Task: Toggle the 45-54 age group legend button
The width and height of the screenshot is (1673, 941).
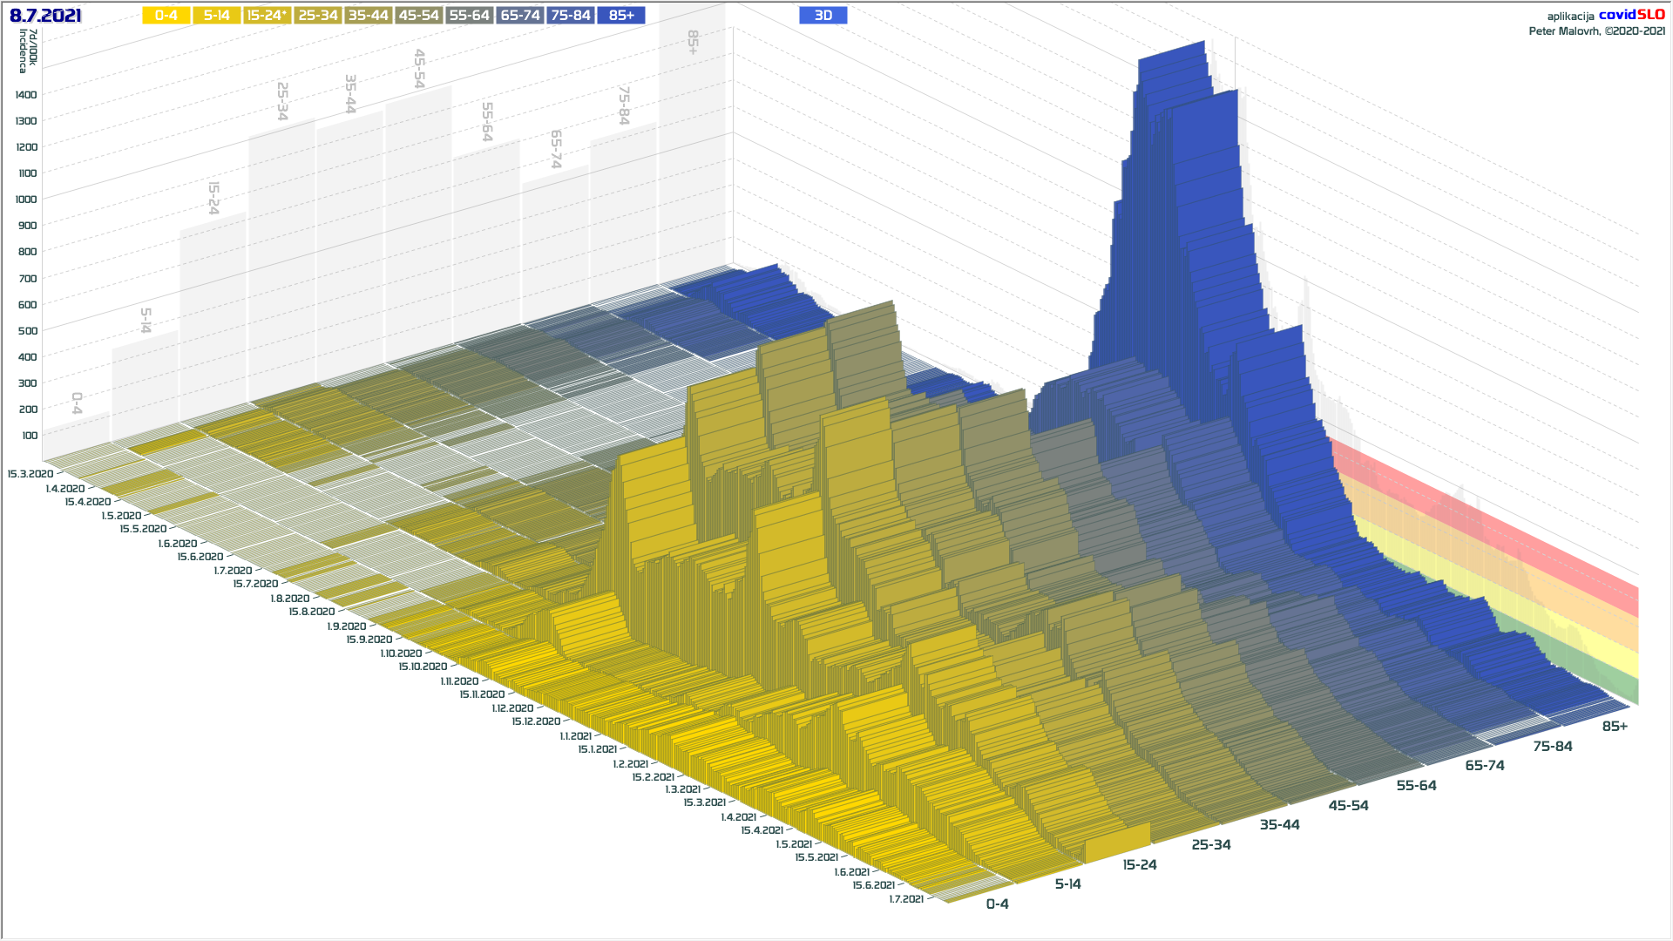Action: click(x=418, y=16)
